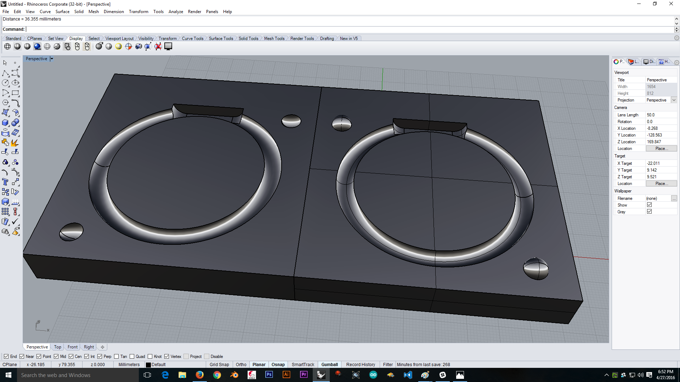Open the Rectangular Array tool

pos(5,212)
